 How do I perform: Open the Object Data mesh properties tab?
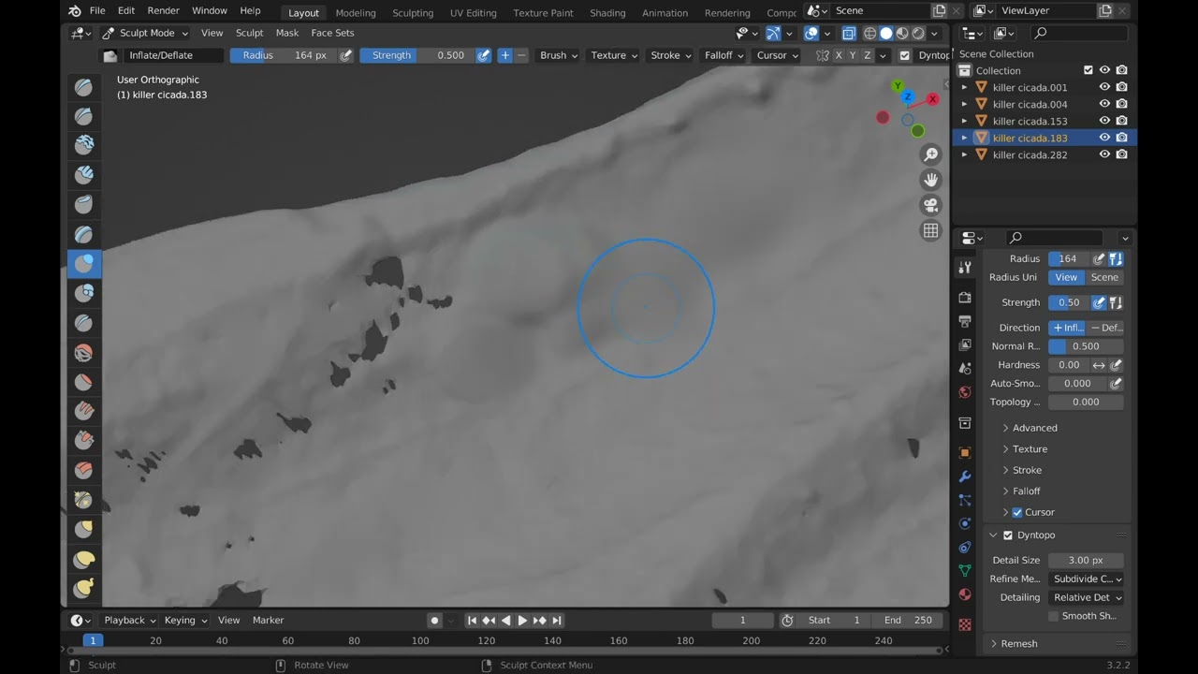click(965, 570)
